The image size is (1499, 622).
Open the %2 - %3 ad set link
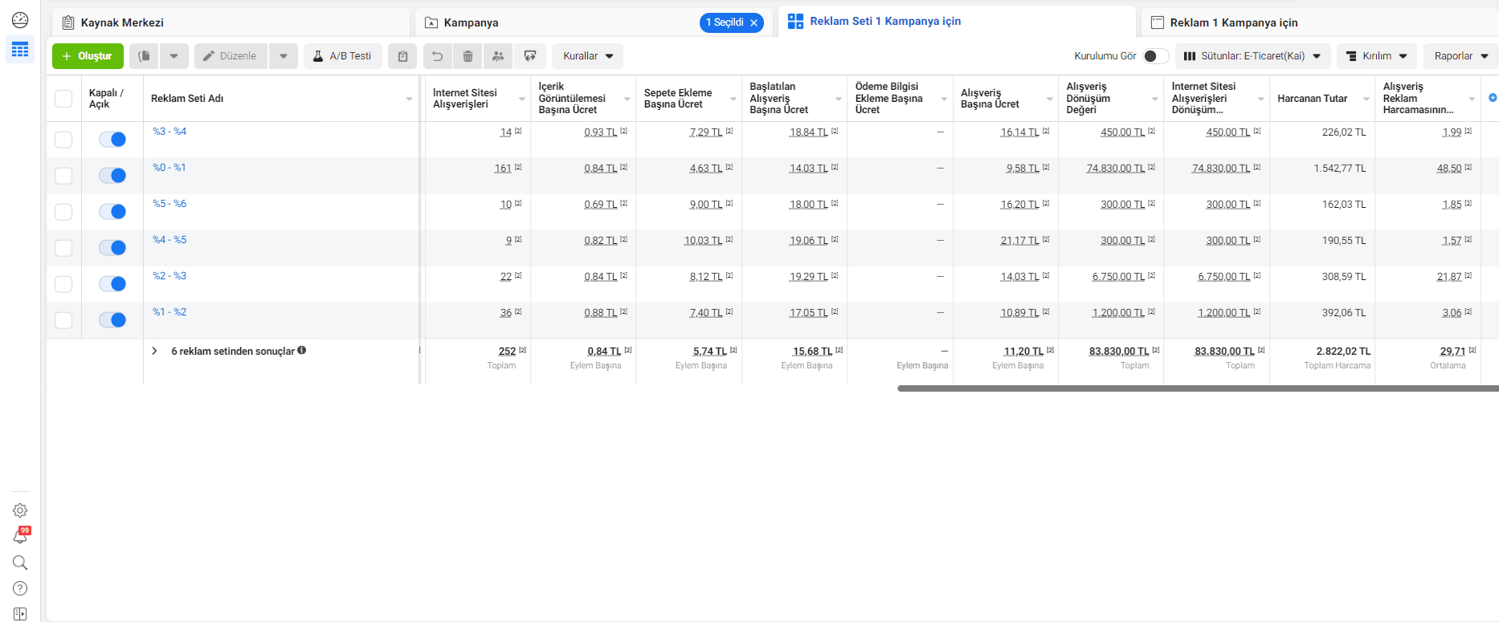point(170,275)
